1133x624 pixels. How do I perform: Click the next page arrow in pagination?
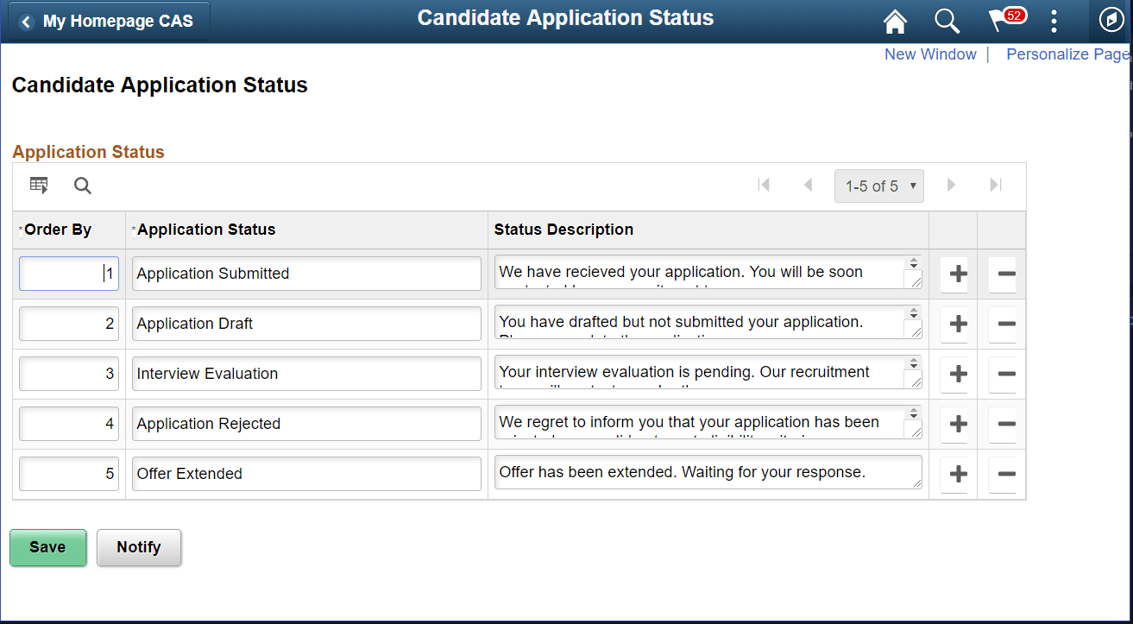[951, 185]
